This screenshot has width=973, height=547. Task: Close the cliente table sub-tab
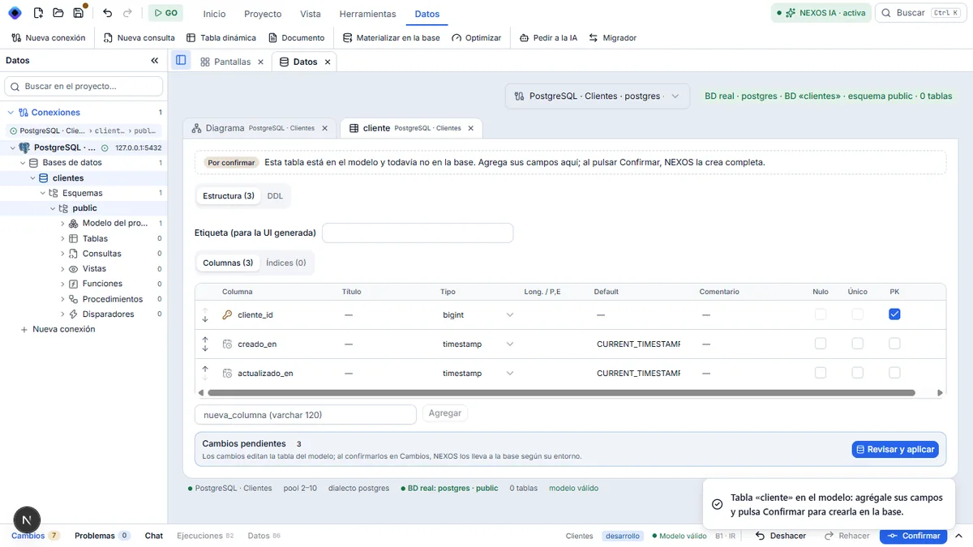[x=472, y=128]
